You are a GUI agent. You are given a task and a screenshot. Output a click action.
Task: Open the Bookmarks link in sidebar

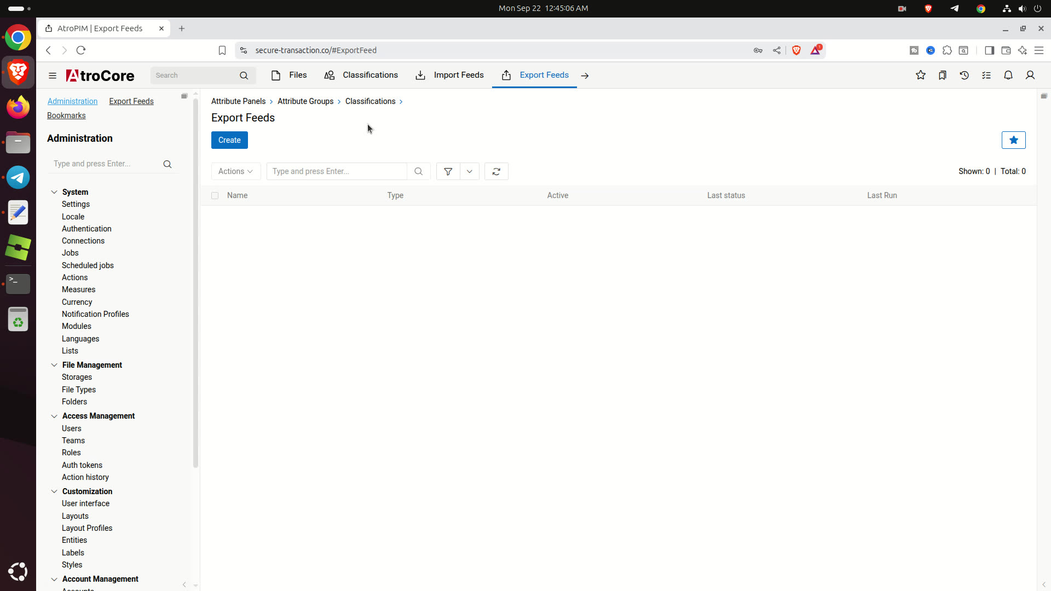pos(66,115)
